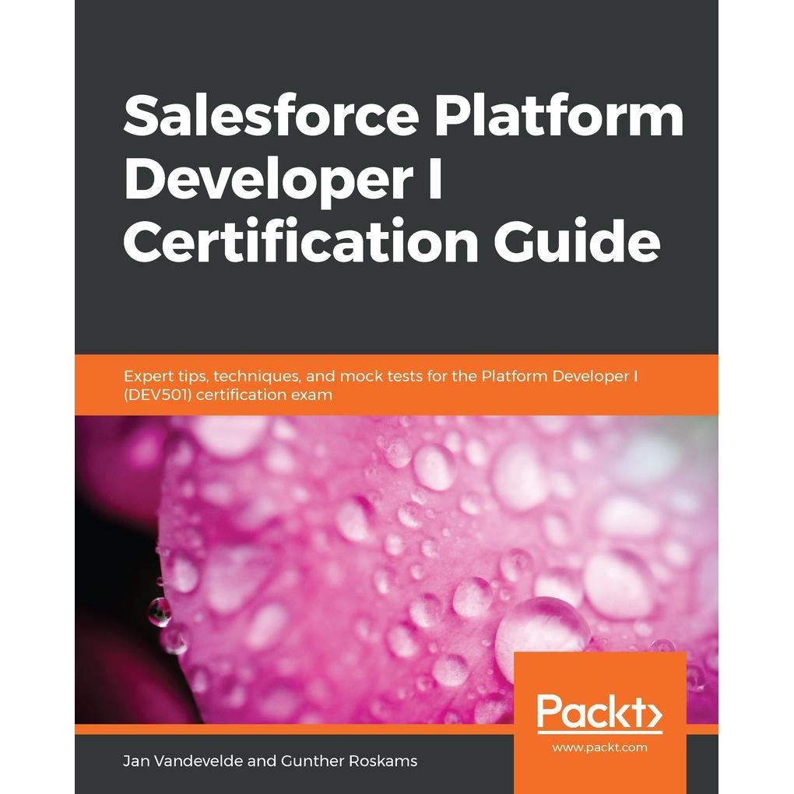Click the Expert tips subtitle line
Viewport: 794px width, 794px height.
tap(381, 376)
